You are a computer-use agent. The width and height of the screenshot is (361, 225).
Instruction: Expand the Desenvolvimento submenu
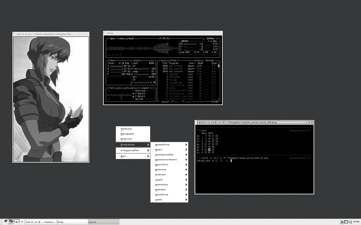tap(165, 159)
